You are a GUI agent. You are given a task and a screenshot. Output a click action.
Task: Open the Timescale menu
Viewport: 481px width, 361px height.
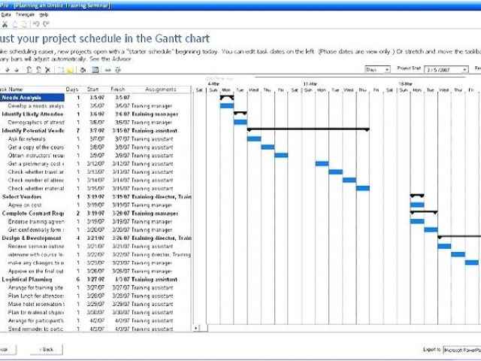click(x=25, y=14)
